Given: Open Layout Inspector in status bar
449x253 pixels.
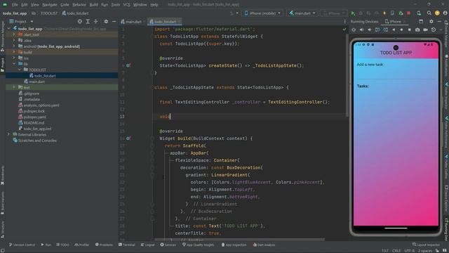Looking at the screenshot, I should click(426, 245).
